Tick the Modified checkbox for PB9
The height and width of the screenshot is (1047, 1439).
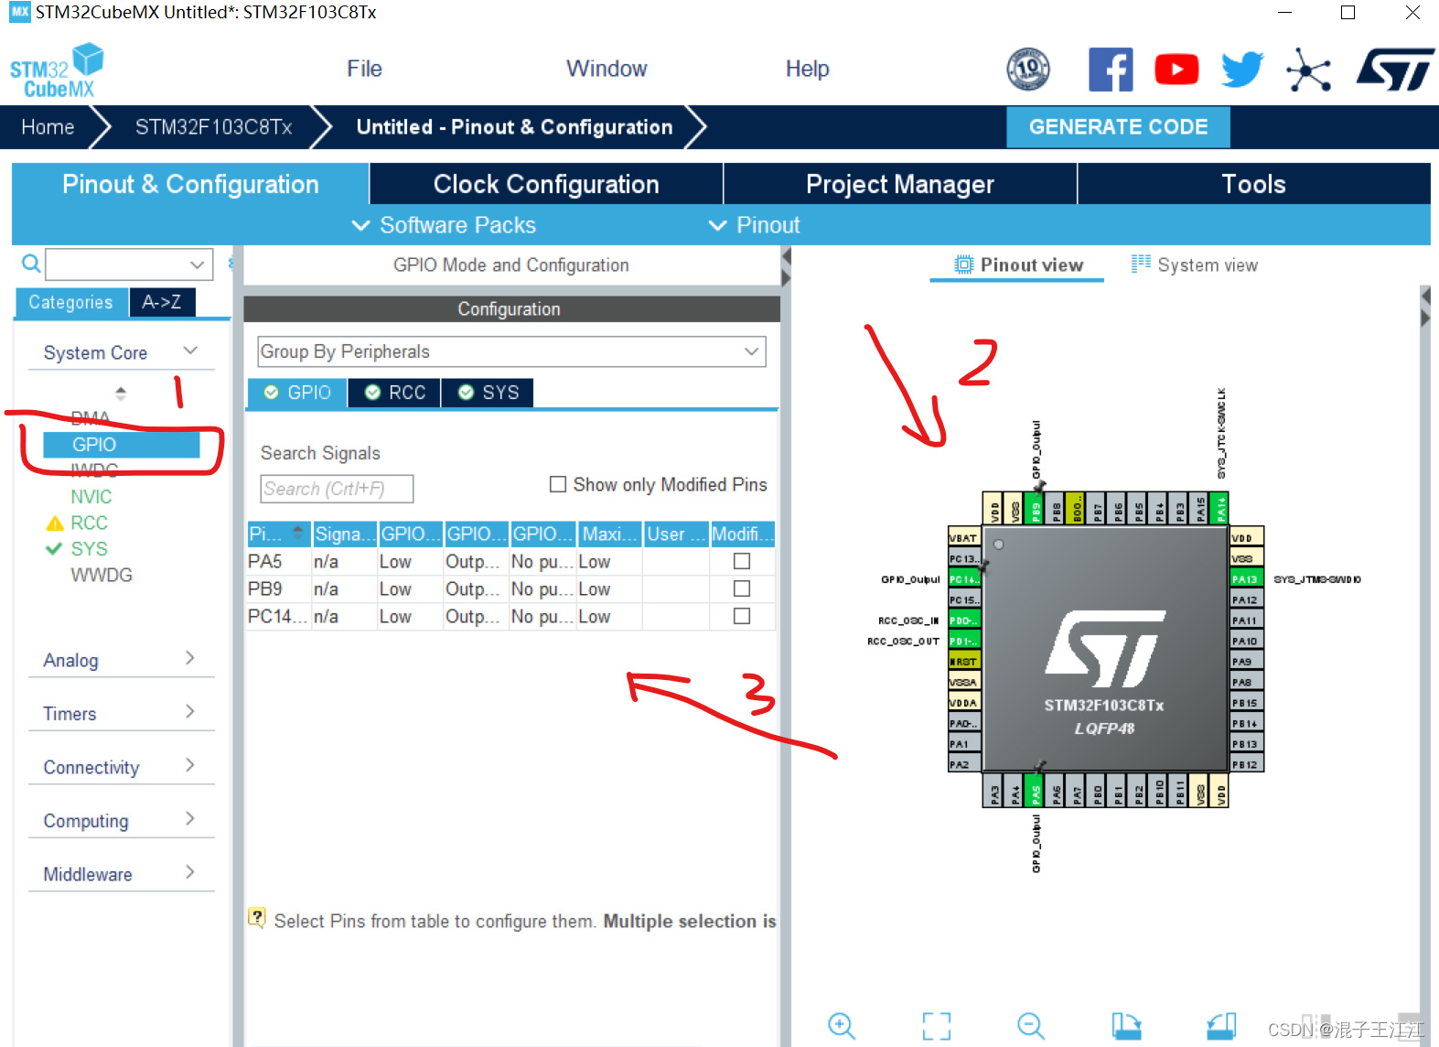pyautogui.click(x=742, y=588)
